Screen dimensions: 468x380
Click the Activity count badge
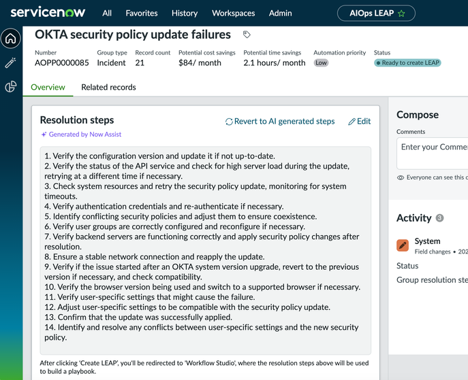coord(439,218)
